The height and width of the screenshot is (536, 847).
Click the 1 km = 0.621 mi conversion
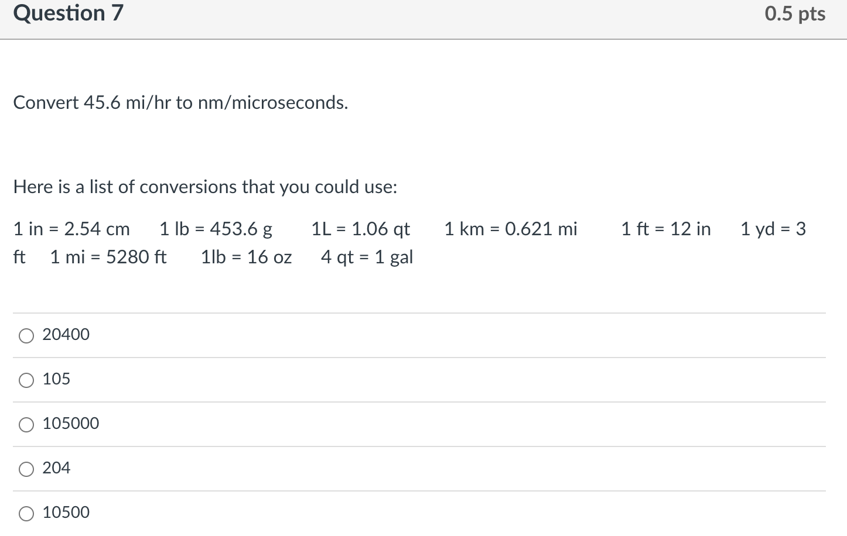point(511,229)
